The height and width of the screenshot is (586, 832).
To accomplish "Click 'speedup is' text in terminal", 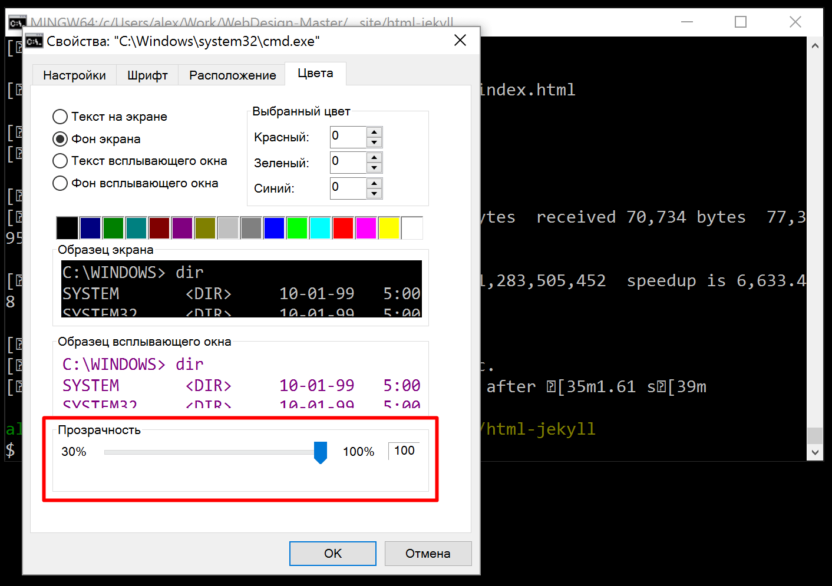I will [676, 280].
